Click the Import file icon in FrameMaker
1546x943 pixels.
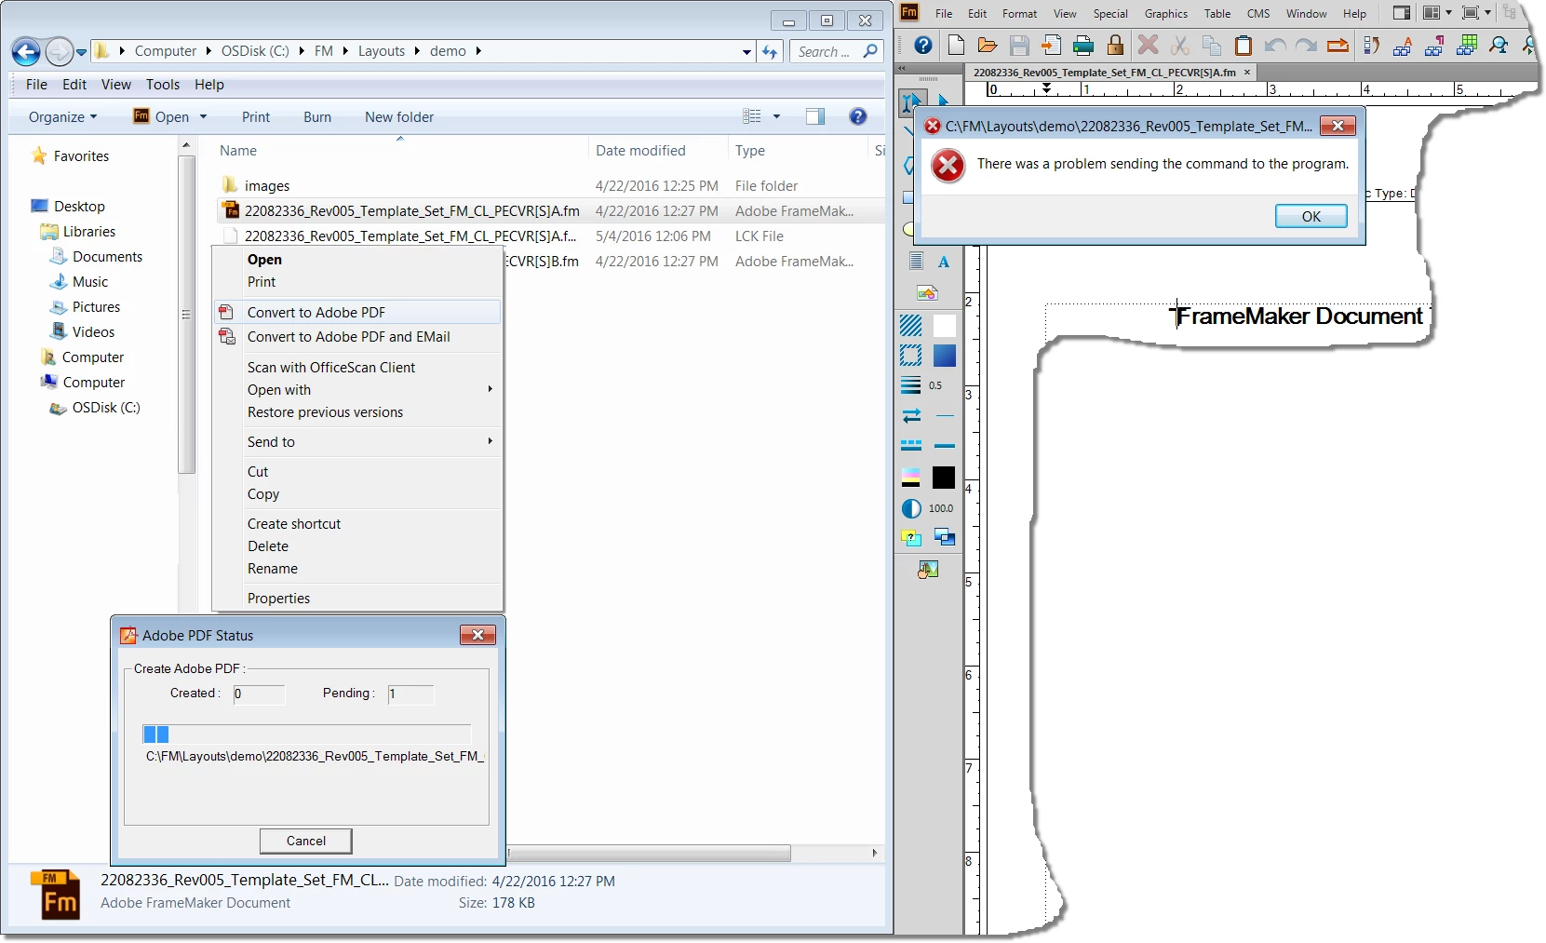(x=1051, y=45)
